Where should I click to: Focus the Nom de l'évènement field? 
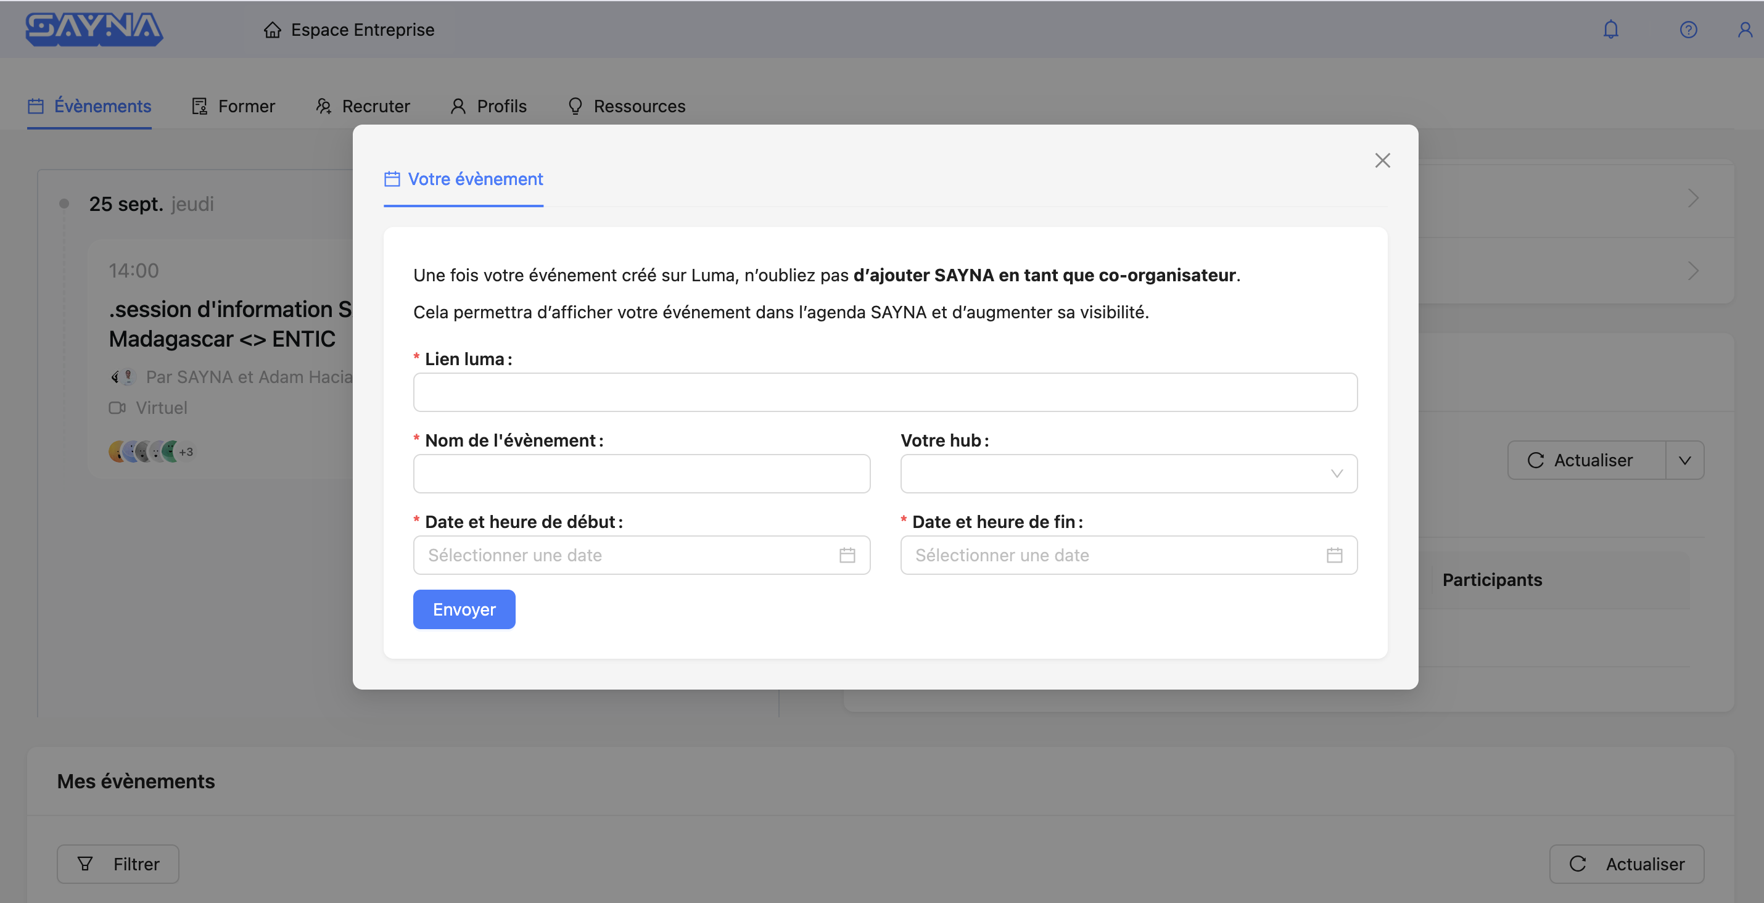coord(641,474)
